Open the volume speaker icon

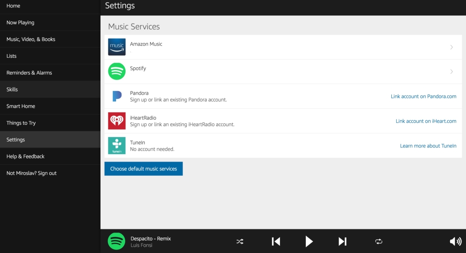tap(455, 242)
